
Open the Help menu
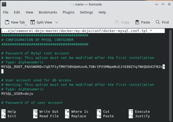click(x=102, y=12)
